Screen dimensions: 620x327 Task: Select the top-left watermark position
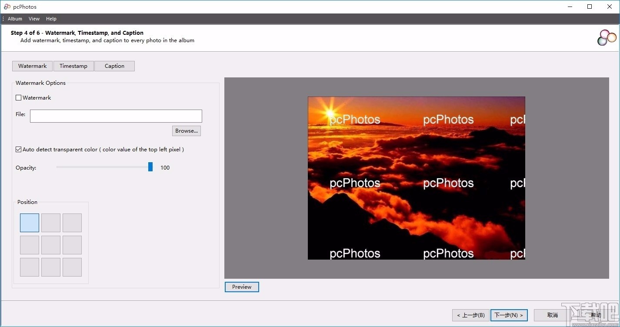pyautogui.click(x=30, y=223)
